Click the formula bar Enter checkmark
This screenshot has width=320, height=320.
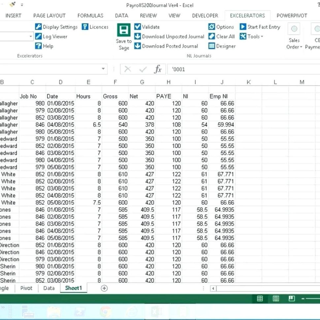point(143,69)
